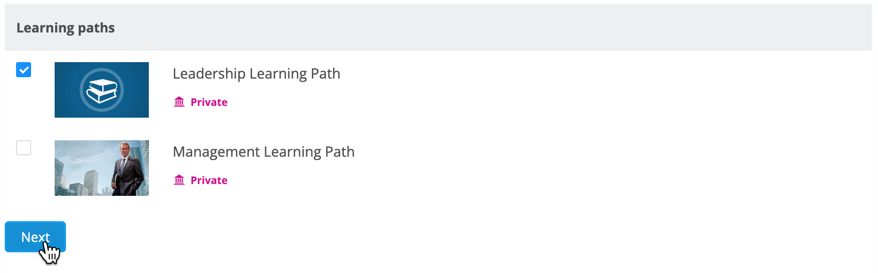
Task: Click the institution icon beside Leadership's Private label
Action: (179, 102)
